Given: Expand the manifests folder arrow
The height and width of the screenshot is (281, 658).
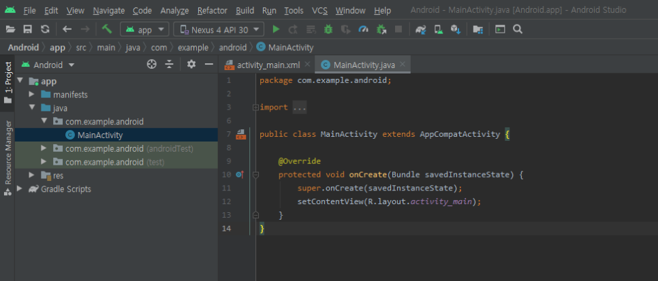Looking at the screenshot, I should [32, 95].
